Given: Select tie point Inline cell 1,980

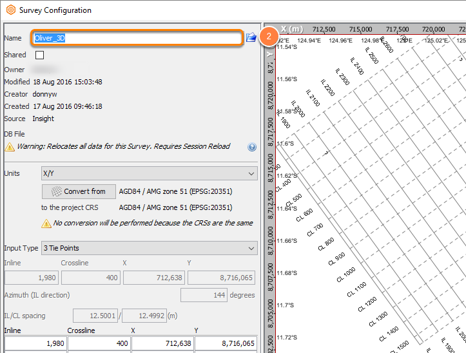Looking at the screenshot, I should [x=35, y=343].
